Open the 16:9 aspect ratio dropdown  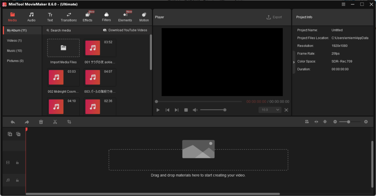[270, 110]
